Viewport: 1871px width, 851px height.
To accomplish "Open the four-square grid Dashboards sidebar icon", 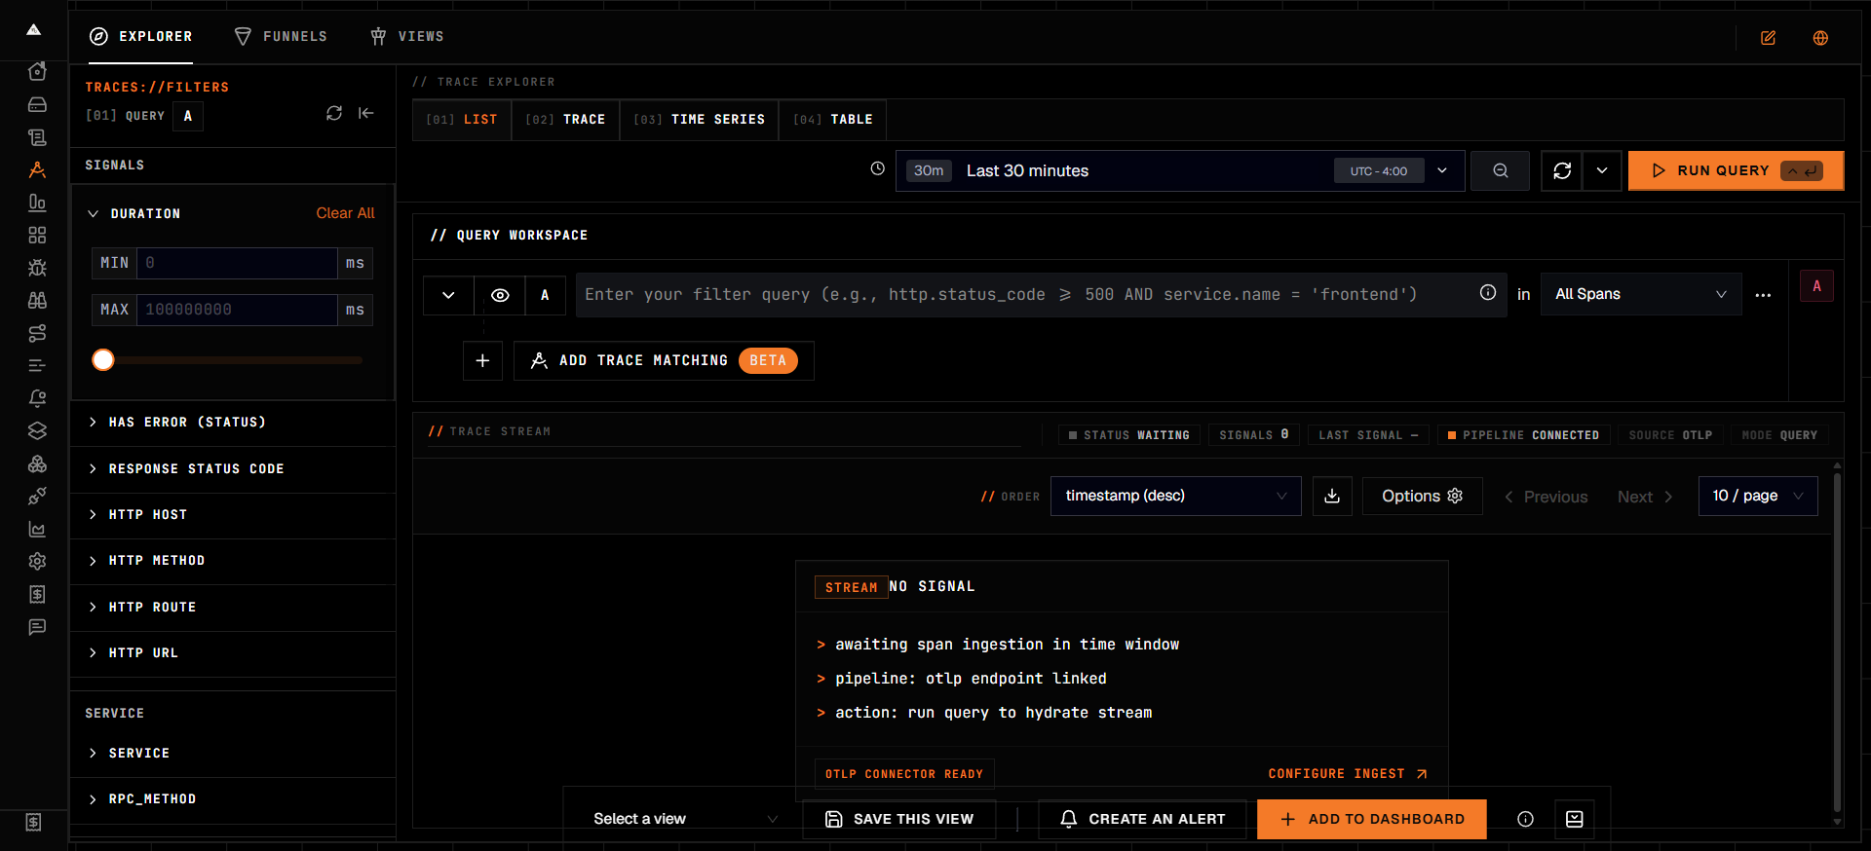I will click(x=37, y=235).
